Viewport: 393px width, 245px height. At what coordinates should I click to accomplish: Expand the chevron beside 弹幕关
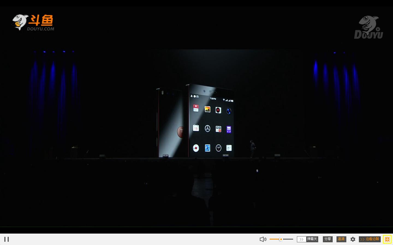tap(301, 239)
